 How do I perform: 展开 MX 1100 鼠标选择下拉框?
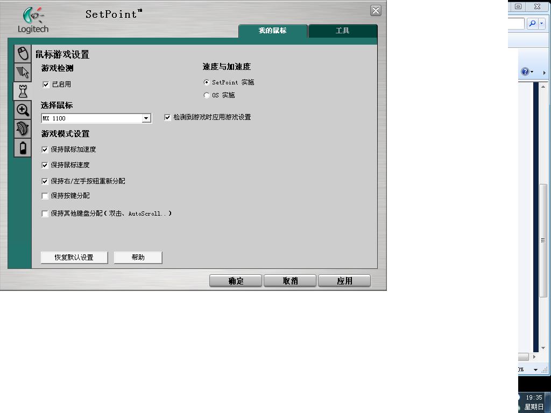coord(146,118)
